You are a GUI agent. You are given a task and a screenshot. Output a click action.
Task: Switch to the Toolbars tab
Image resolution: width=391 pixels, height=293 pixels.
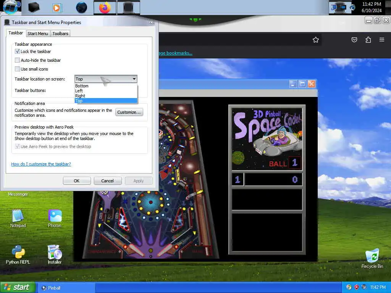coord(60,34)
